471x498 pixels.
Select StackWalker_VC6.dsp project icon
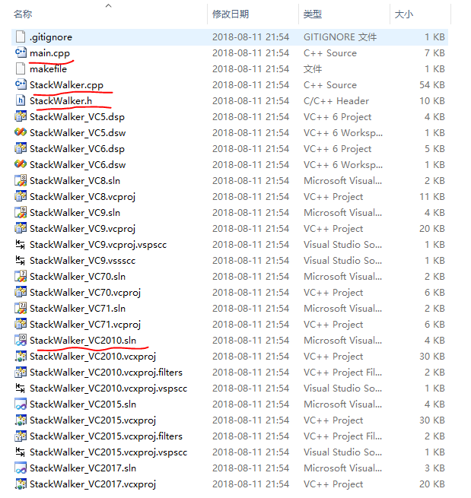[x=21, y=148]
